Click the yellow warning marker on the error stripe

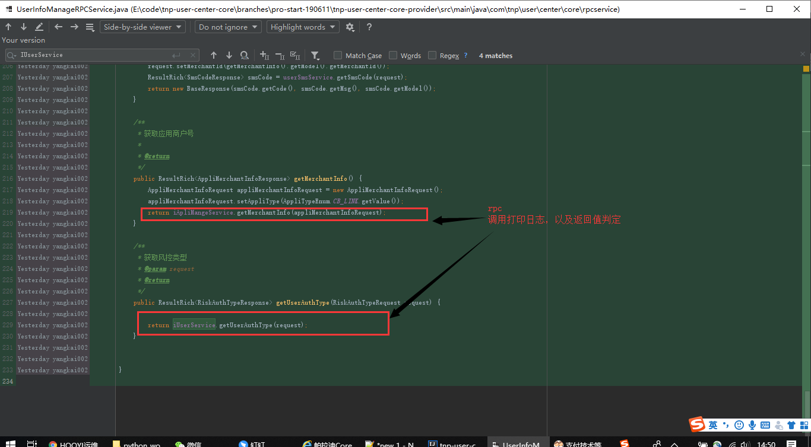pos(807,69)
